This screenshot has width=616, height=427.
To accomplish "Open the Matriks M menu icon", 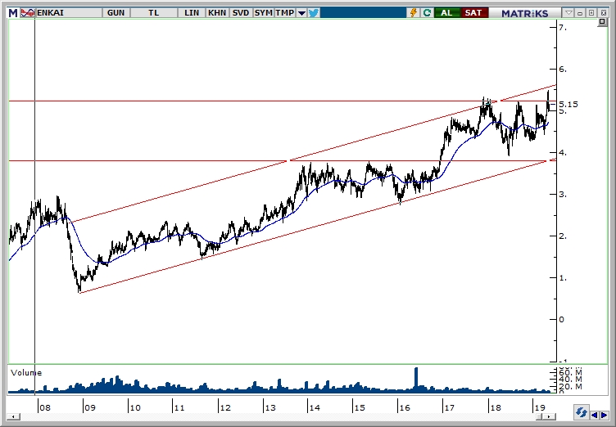I will 13,13.
